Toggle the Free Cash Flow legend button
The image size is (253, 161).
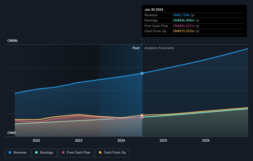click(76, 153)
